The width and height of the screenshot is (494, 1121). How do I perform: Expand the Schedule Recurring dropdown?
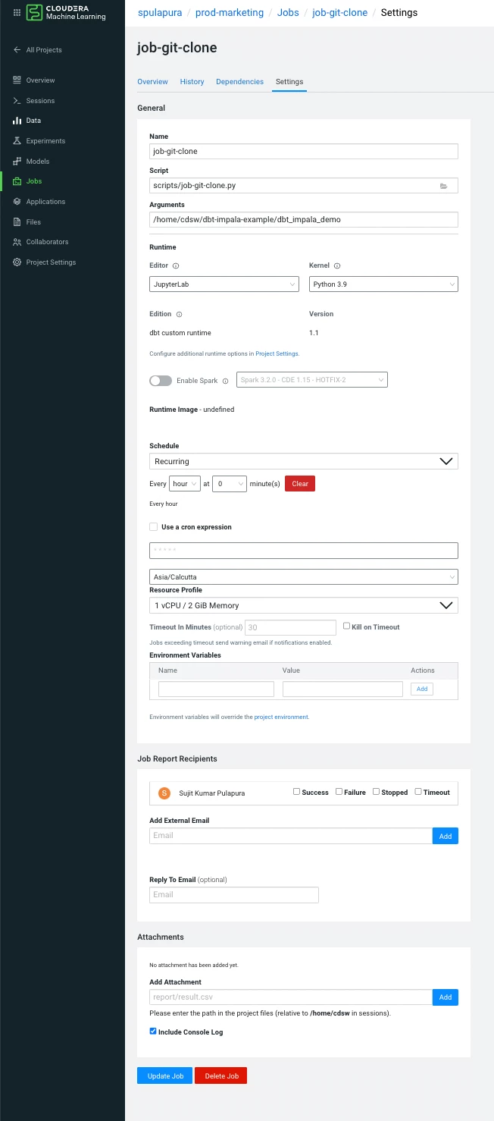click(304, 461)
